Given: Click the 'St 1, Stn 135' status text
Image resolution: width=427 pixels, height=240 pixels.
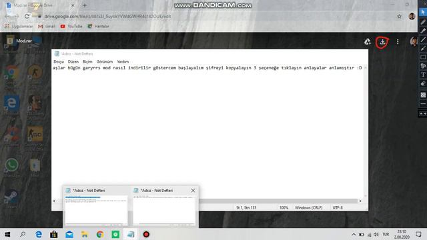Looking at the screenshot, I should (x=246, y=207).
